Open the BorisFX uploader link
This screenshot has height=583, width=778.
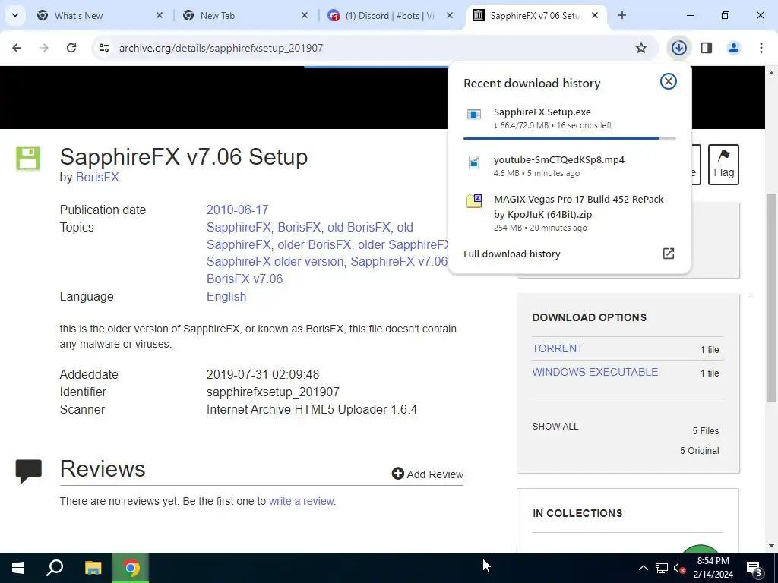tap(97, 177)
